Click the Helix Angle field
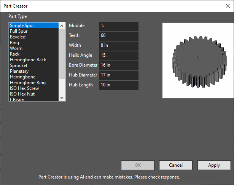Screen dimensions: 234x185 pyautogui.click(x=119, y=56)
